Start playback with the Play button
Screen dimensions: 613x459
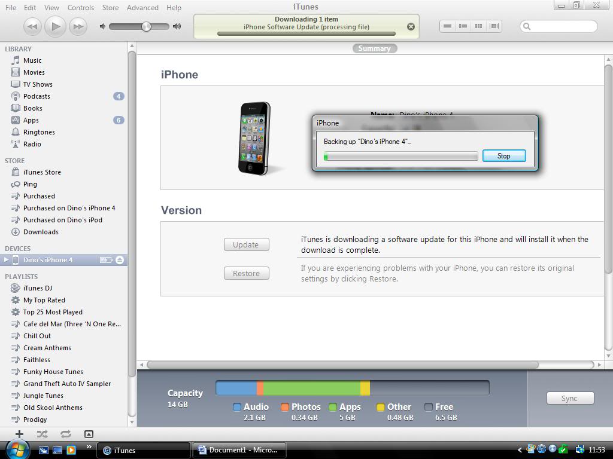(x=55, y=26)
